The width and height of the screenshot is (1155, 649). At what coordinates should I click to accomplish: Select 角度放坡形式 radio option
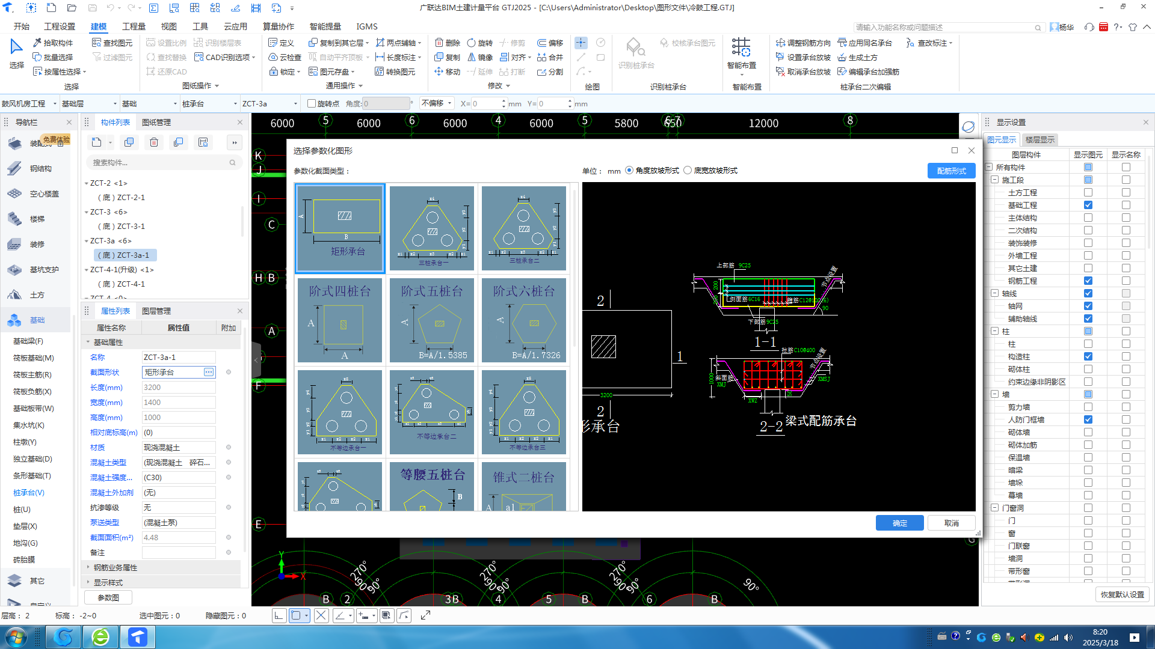point(629,171)
